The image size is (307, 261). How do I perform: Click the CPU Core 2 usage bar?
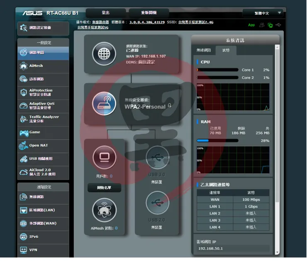tap(217, 78)
